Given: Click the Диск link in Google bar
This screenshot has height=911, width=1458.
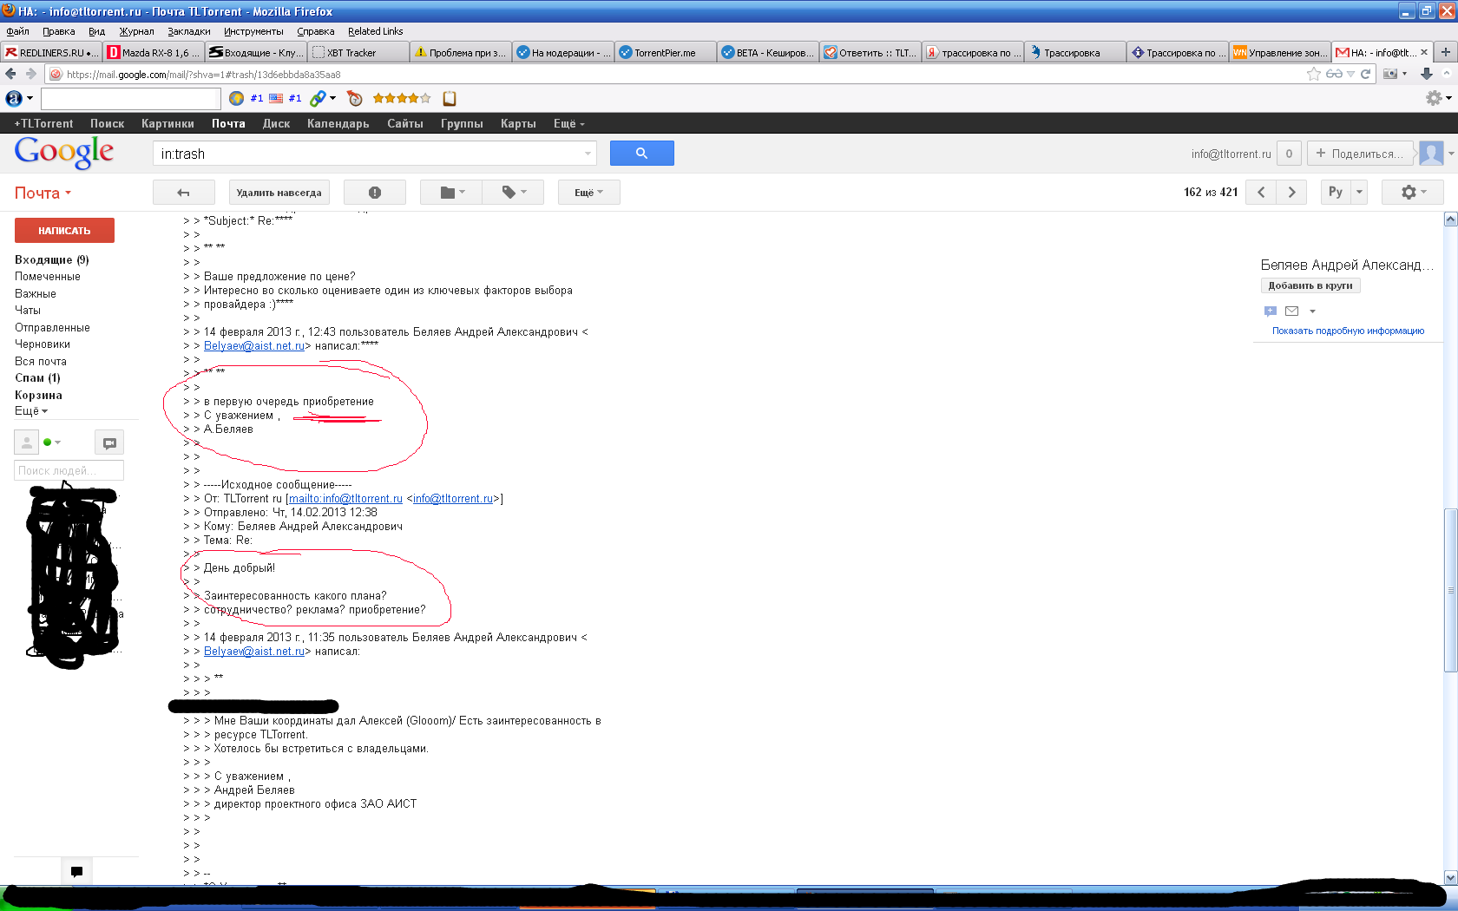Looking at the screenshot, I should pyautogui.click(x=276, y=123).
